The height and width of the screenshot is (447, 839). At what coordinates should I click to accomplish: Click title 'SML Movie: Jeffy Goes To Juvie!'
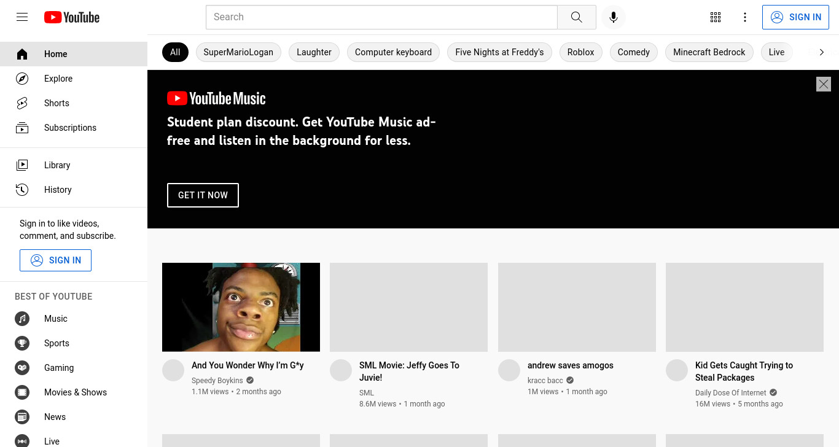tap(409, 371)
